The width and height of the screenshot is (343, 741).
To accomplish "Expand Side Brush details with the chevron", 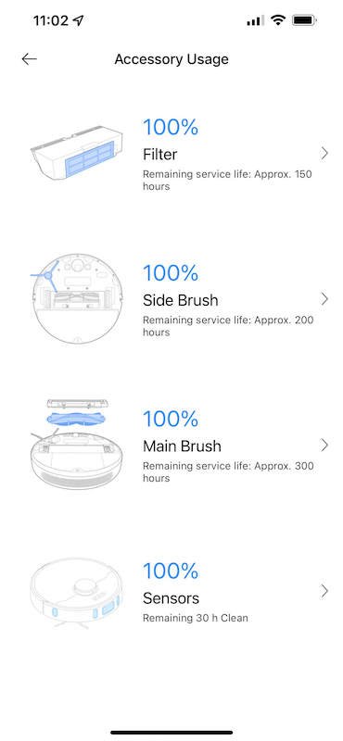I will [324, 298].
